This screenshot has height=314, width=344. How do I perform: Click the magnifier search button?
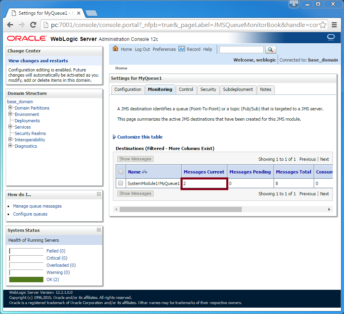(x=270, y=50)
